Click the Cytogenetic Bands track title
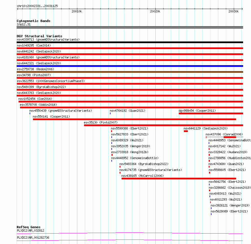The height and width of the screenshot is (244, 251). click(34, 21)
